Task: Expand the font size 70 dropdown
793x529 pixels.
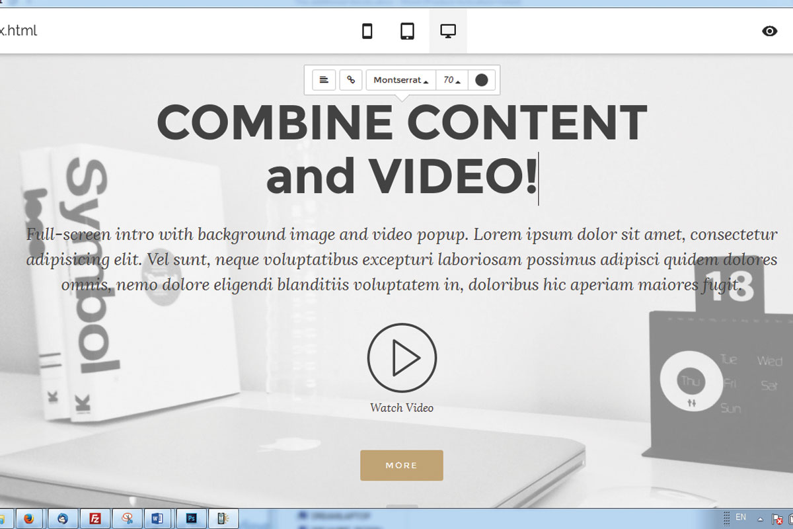Action: 452,80
